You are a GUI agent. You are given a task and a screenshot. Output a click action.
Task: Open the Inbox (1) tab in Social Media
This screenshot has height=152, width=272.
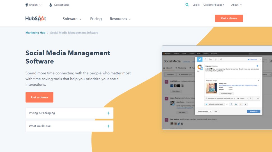pos(168,68)
